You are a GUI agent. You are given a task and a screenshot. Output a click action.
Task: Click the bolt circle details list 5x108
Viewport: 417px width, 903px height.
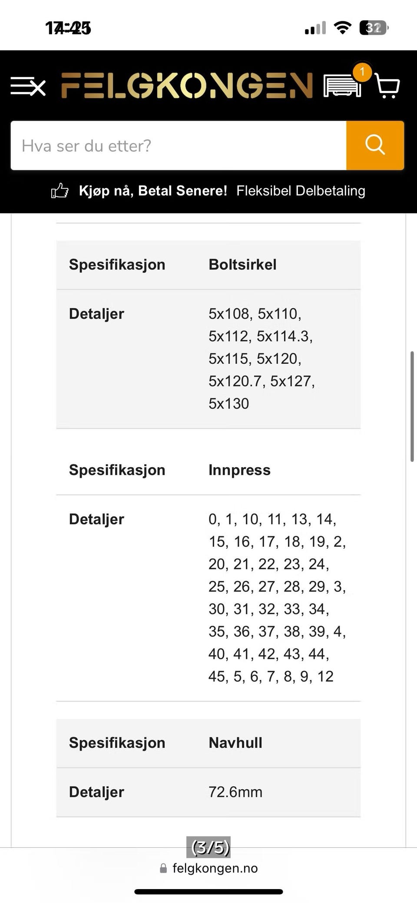(262, 359)
